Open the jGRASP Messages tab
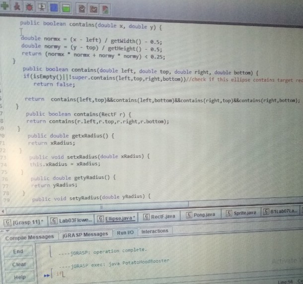Screen dimensions: 303x284 85,234
